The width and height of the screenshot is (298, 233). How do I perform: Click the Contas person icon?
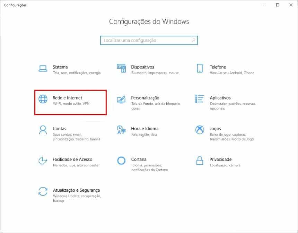[43, 130]
